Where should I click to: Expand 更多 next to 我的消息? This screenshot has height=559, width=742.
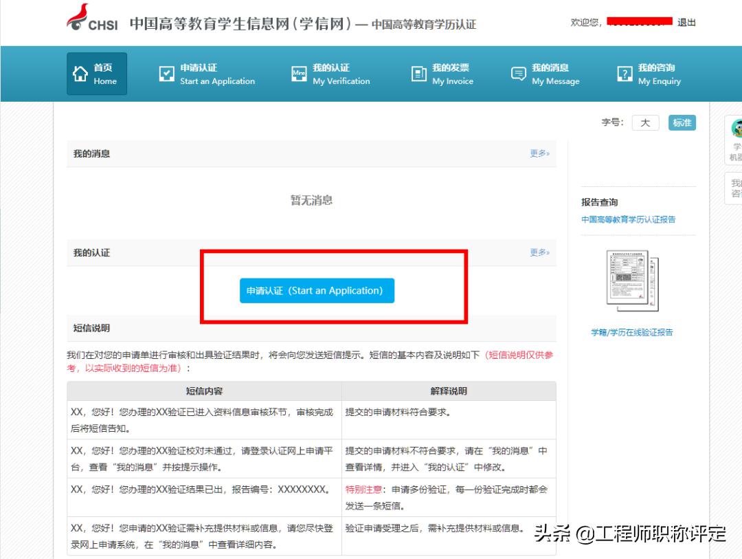[540, 153]
